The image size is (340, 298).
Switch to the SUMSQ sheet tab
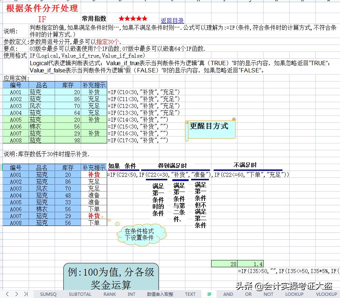pyautogui.click(x=48, y=294)
